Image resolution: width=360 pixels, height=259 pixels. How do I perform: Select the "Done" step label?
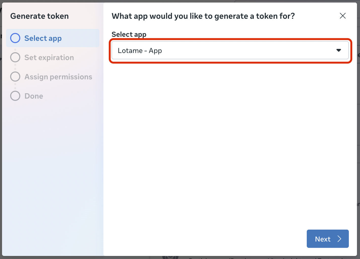(34, 96)
